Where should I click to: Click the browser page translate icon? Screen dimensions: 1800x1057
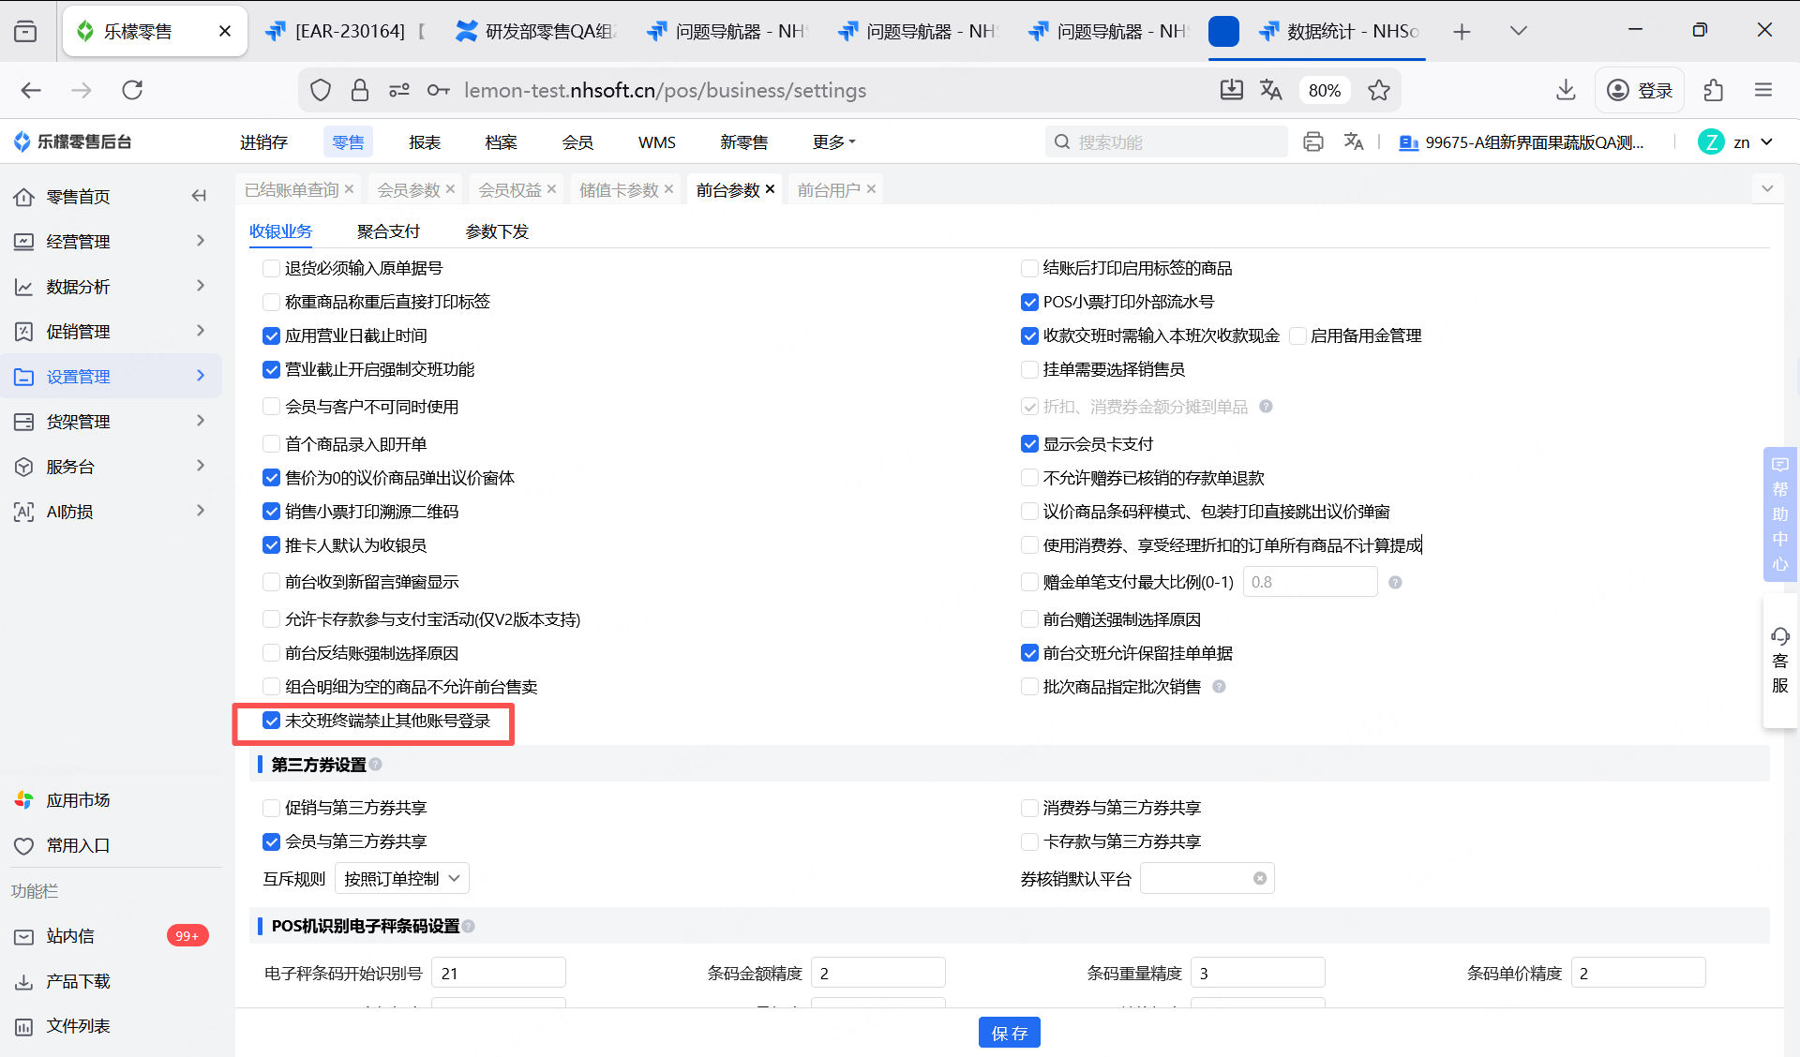[x=1270, y=90]
